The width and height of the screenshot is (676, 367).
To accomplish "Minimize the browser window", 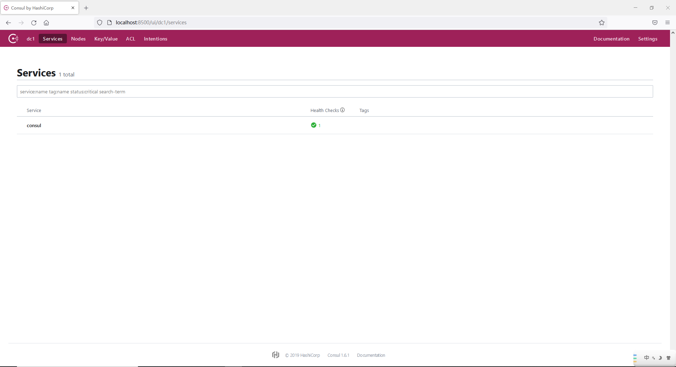I will (x=636, y=8).
